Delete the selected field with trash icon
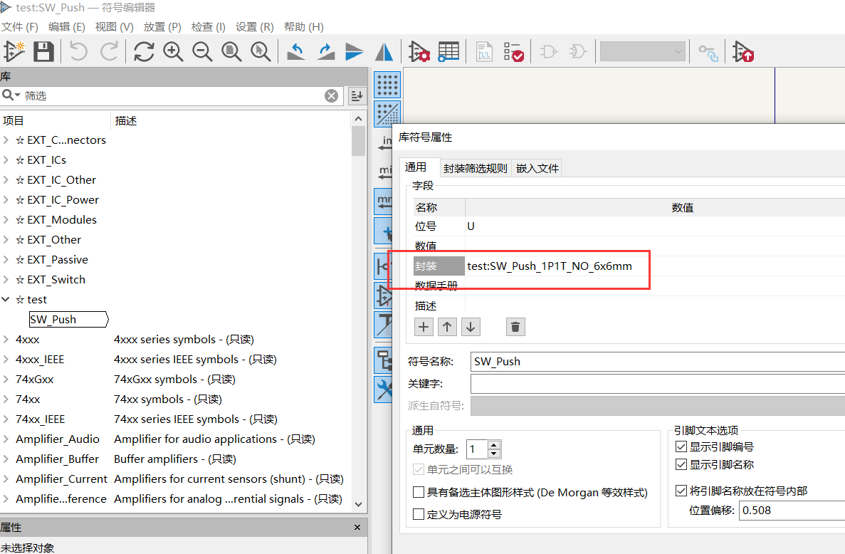The image size is (845, 554). [516, 327]
